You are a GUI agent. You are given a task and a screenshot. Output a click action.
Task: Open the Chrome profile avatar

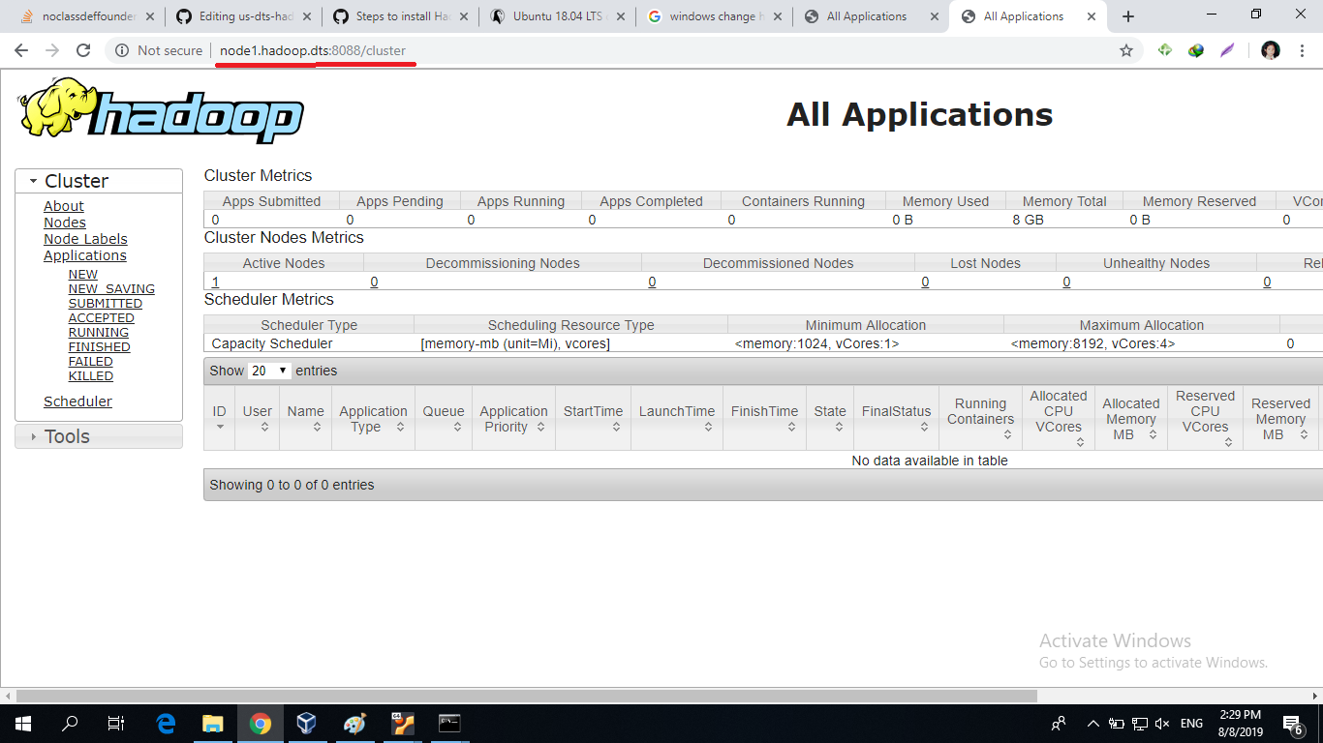pyautogui.click(x=1271, y=50)
